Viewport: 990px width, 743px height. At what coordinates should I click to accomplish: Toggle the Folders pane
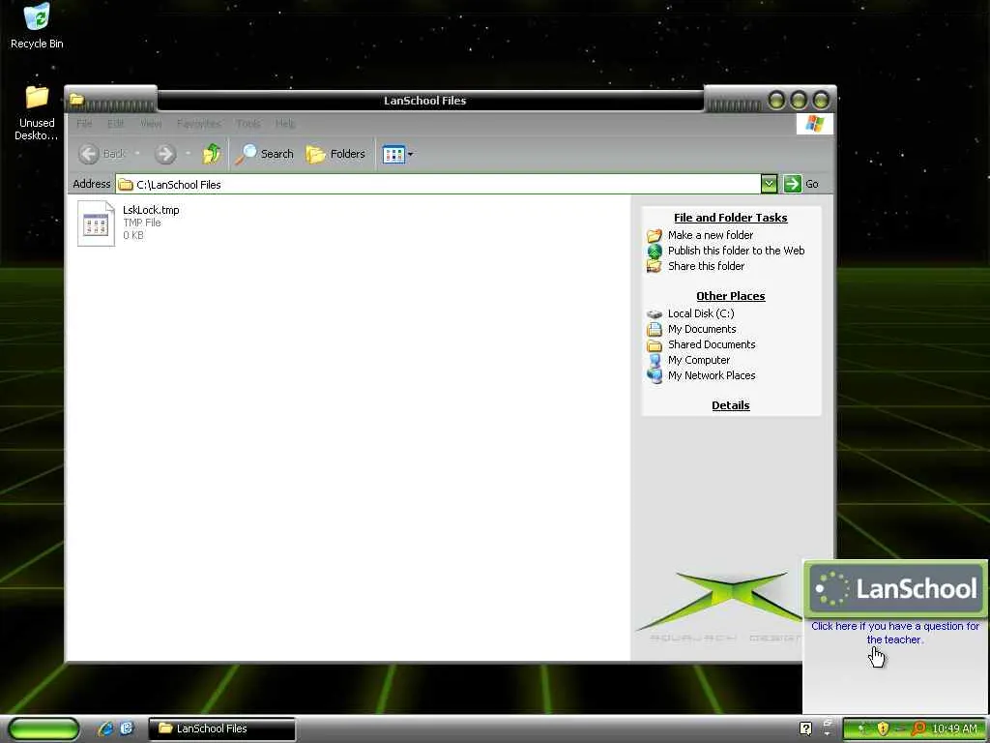pos(335,154)
